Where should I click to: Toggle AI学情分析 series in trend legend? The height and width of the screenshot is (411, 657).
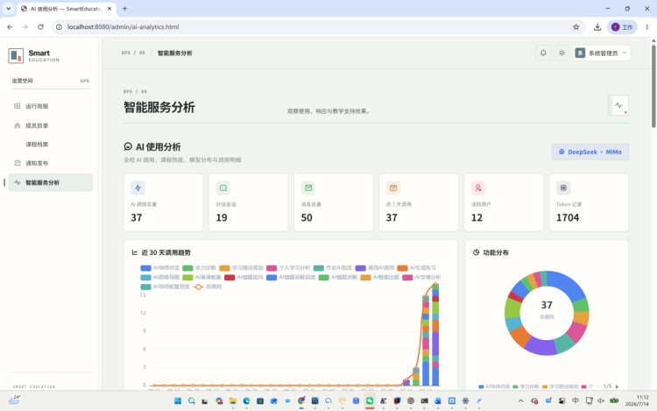[421, 277]
